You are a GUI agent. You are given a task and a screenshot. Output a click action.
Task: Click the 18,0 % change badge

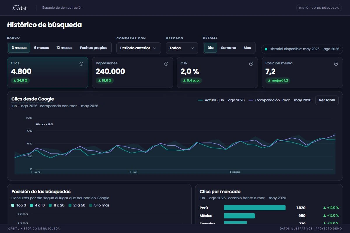(x=105, y=81)
